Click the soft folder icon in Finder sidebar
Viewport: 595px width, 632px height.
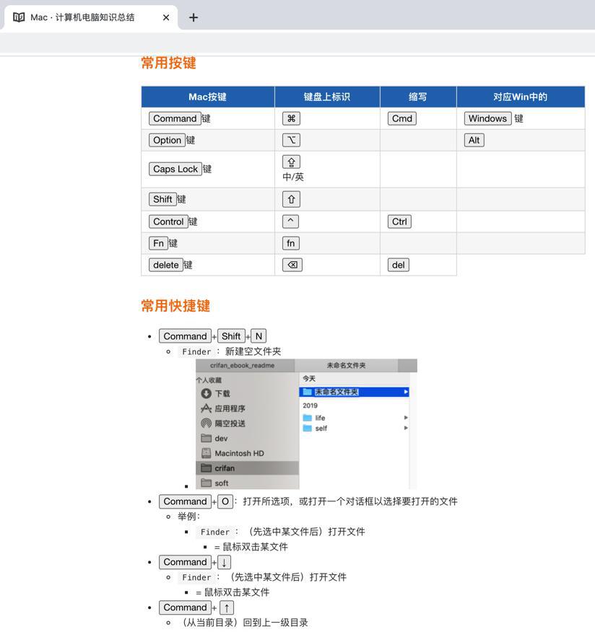pos(206,483)
